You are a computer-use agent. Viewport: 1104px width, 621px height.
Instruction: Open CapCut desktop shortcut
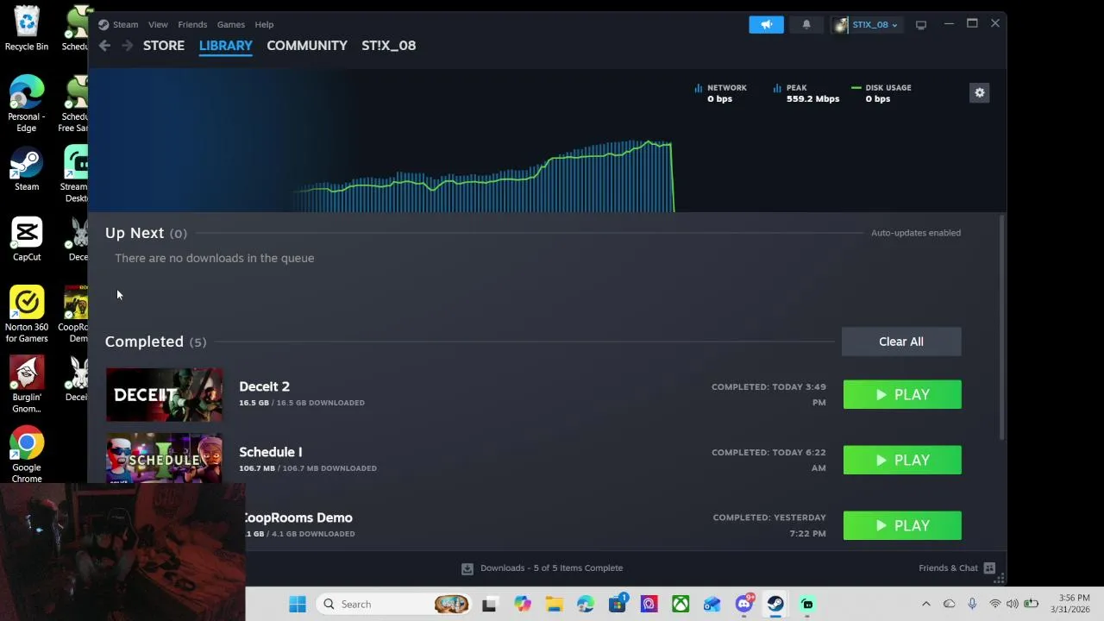pyautogui.click(x=27, y=240)
